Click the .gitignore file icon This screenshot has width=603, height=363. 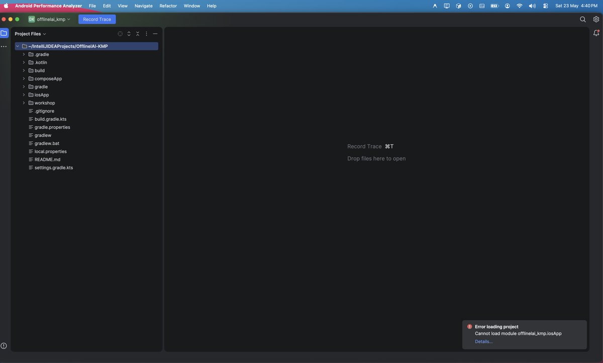(x=31, y=111)
